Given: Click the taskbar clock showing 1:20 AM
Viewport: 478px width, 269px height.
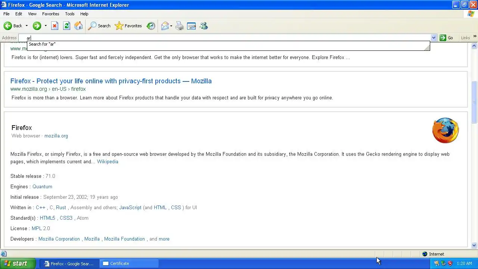Looking at the screenshot, I should click(x=464, y=263).
